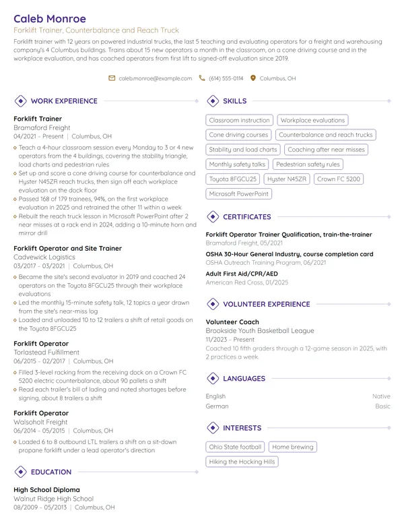Click the diamond icon beside Education
404x523 pixels.
(21, 472)
